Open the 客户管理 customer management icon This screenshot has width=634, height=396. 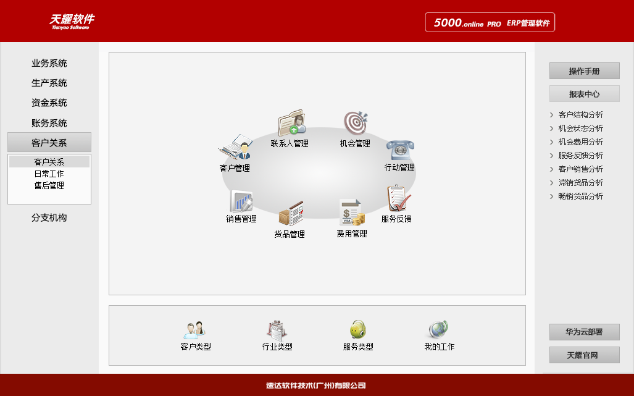click(x=235, y=147)
